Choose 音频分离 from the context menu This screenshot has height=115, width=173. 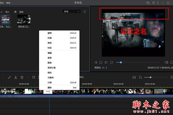(59, 68)
